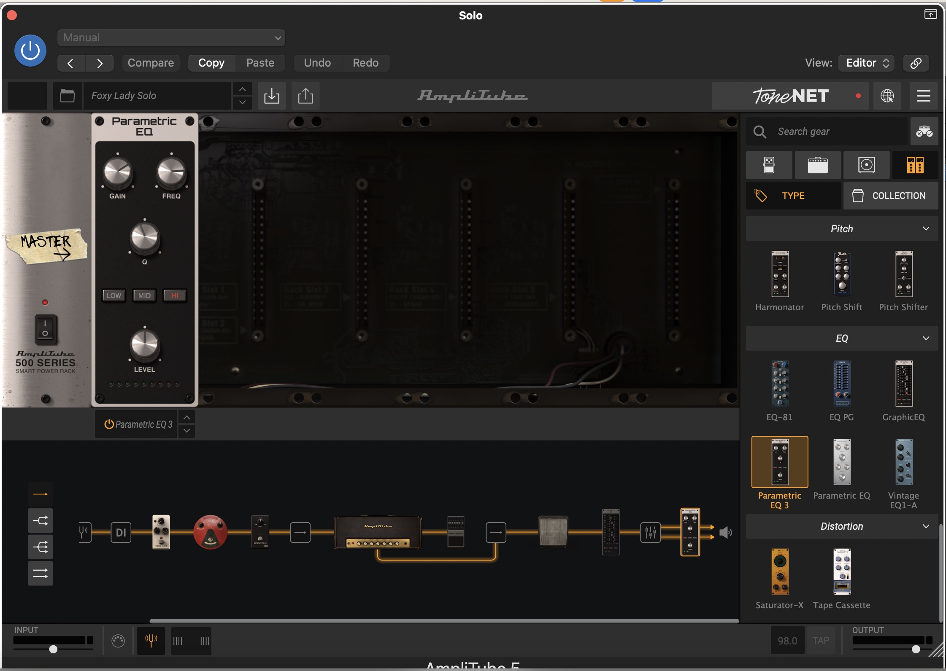This screenshot has height=671, width=946.
Task: Select the parallel dual chain routing icon
Action: click(41, 573)
